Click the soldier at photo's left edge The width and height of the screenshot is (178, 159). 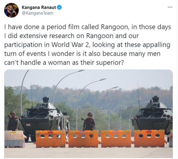(x=13, y=121)
